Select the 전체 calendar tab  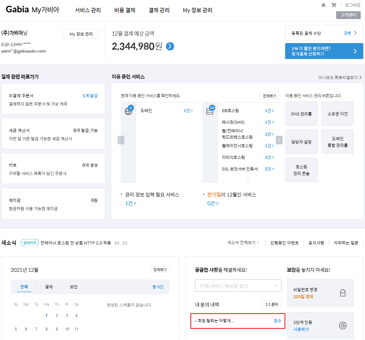pos(24,287)
